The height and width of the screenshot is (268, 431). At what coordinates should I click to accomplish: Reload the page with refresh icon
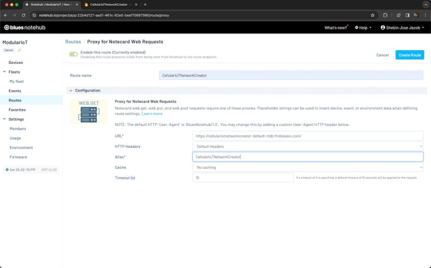click(x=24, y=16)
